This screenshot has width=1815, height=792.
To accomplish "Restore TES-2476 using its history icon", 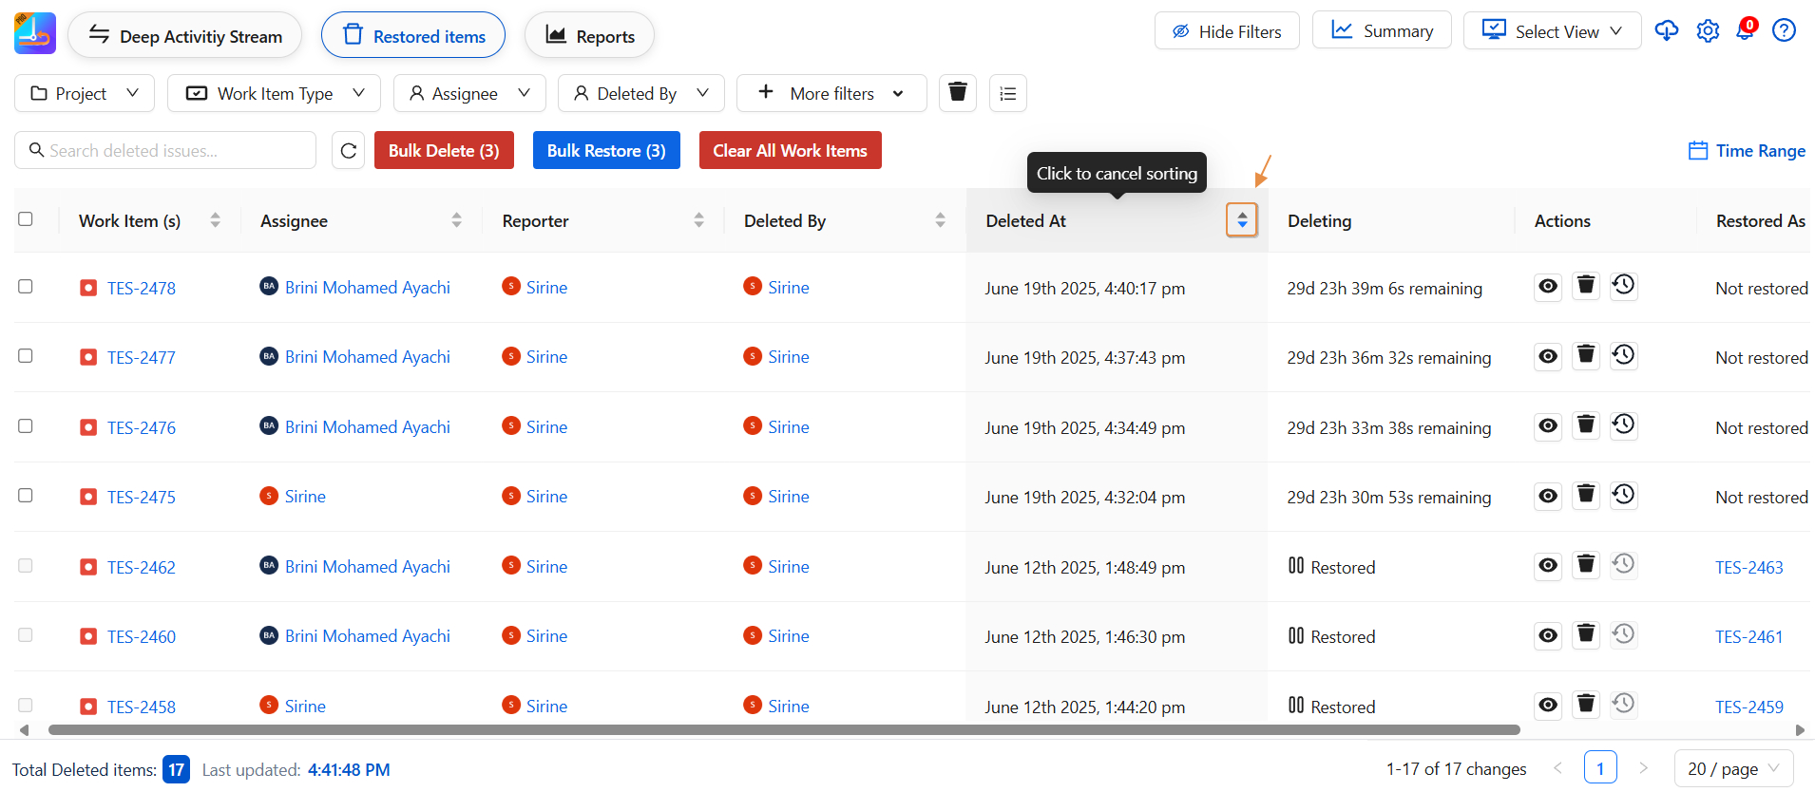I will [x=1623, y=425].
